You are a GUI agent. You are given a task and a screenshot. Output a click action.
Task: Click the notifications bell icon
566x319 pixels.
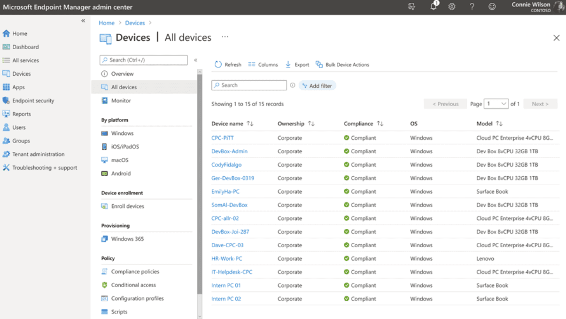[434, 7]
